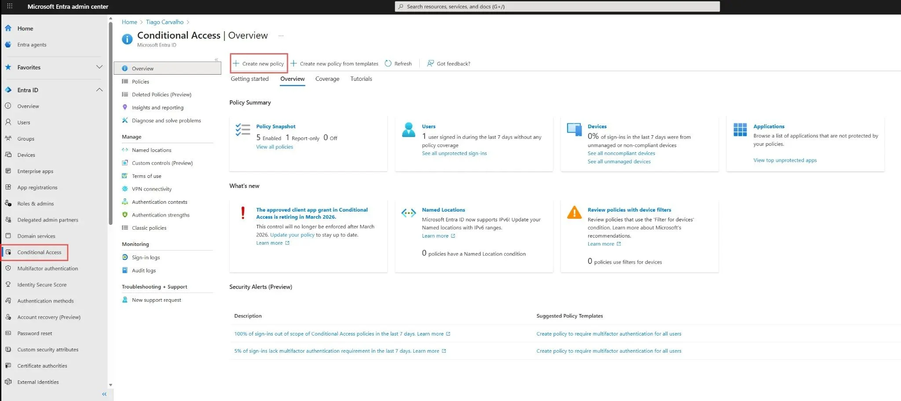Click the Home house icon in sidebar
901x401 pixels.
click(x=8, y=28)
